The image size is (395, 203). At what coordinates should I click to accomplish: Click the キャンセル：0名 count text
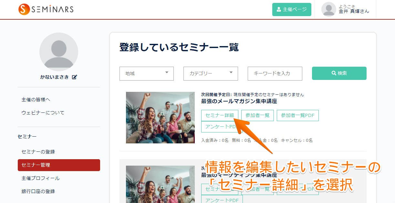click(297, 140)
